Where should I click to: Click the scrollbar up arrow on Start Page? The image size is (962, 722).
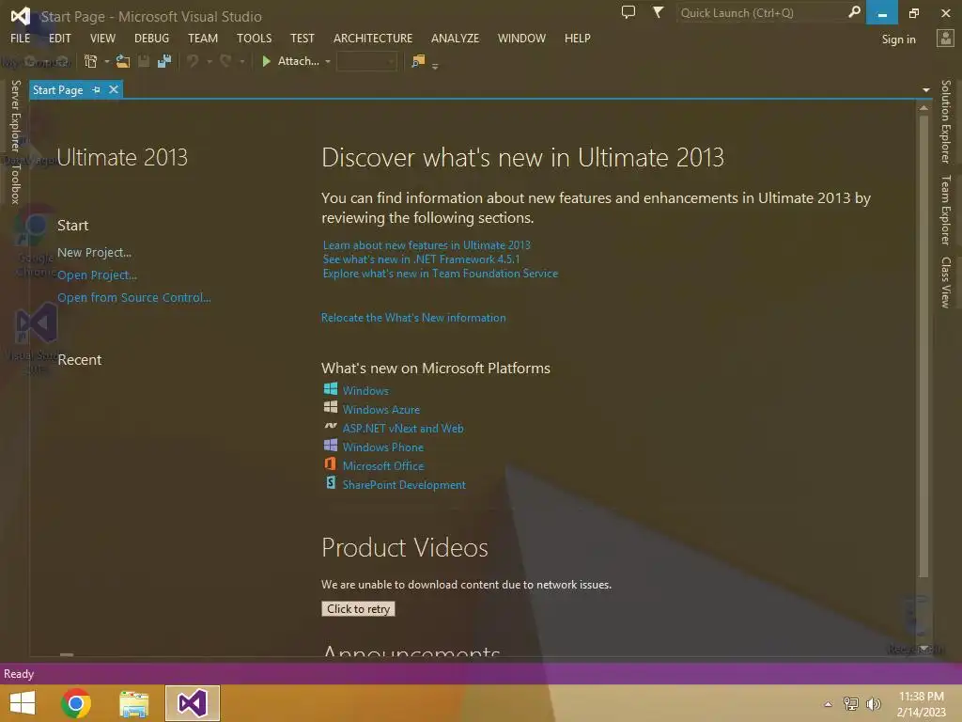pos(923,108)
